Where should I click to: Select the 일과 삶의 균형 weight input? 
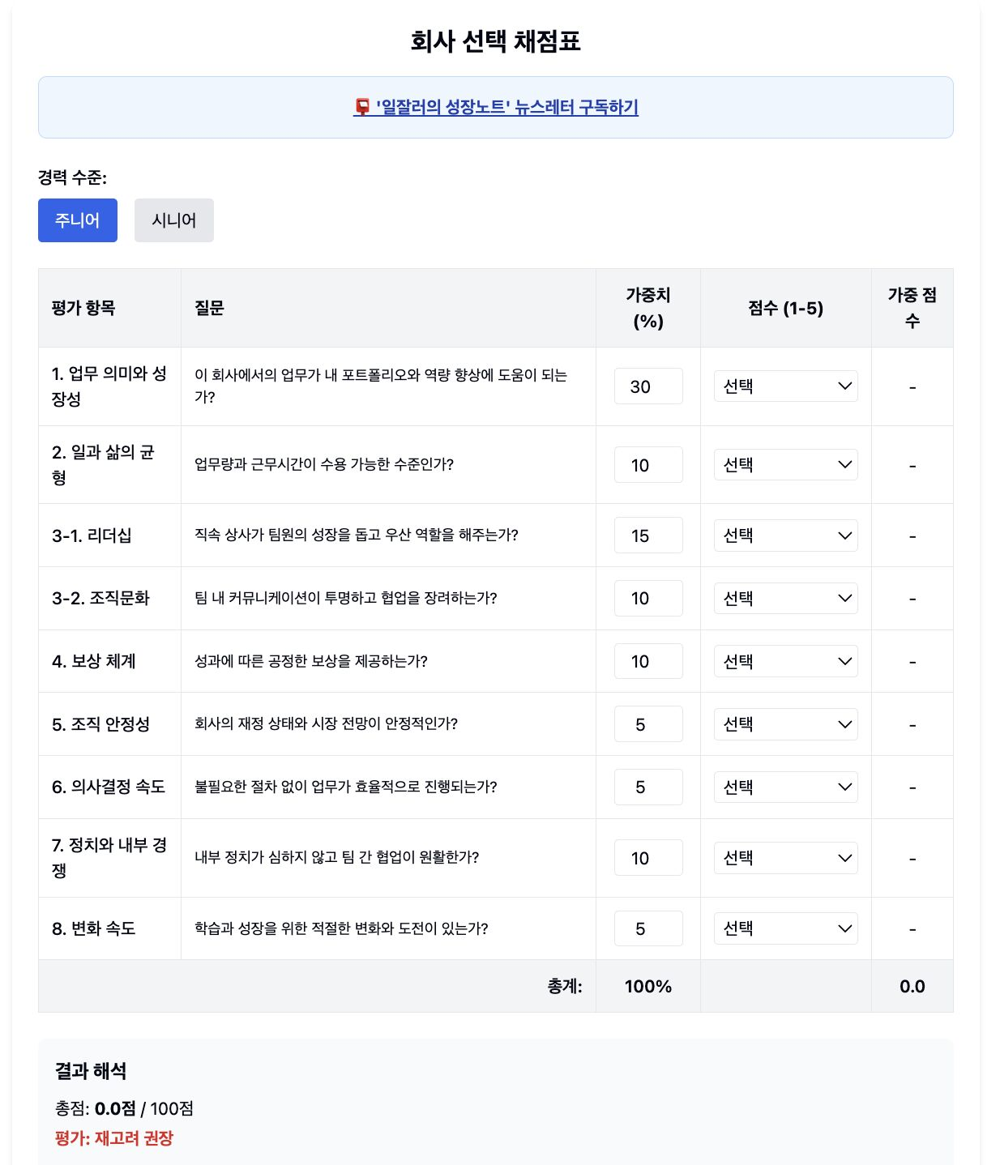click(647, 464)
